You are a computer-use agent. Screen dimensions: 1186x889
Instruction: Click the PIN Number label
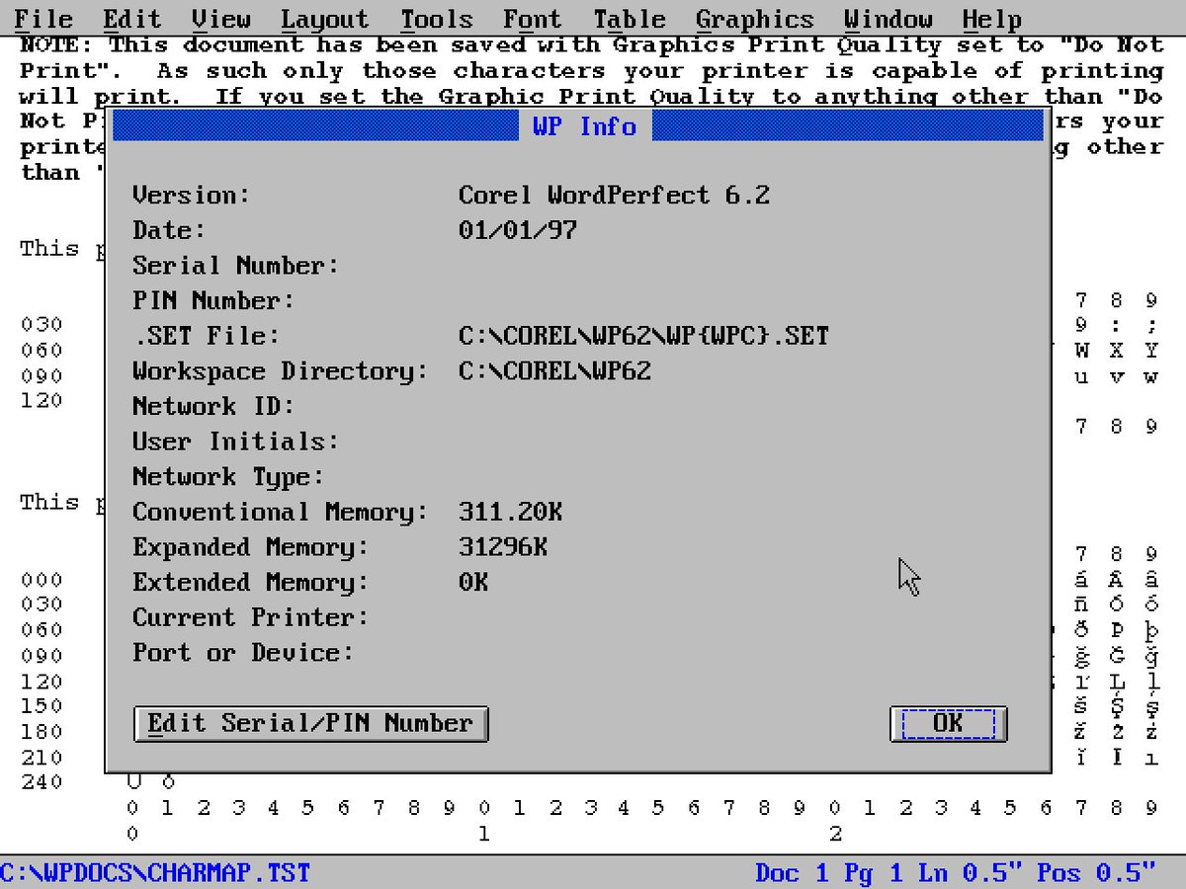[213, 300]
